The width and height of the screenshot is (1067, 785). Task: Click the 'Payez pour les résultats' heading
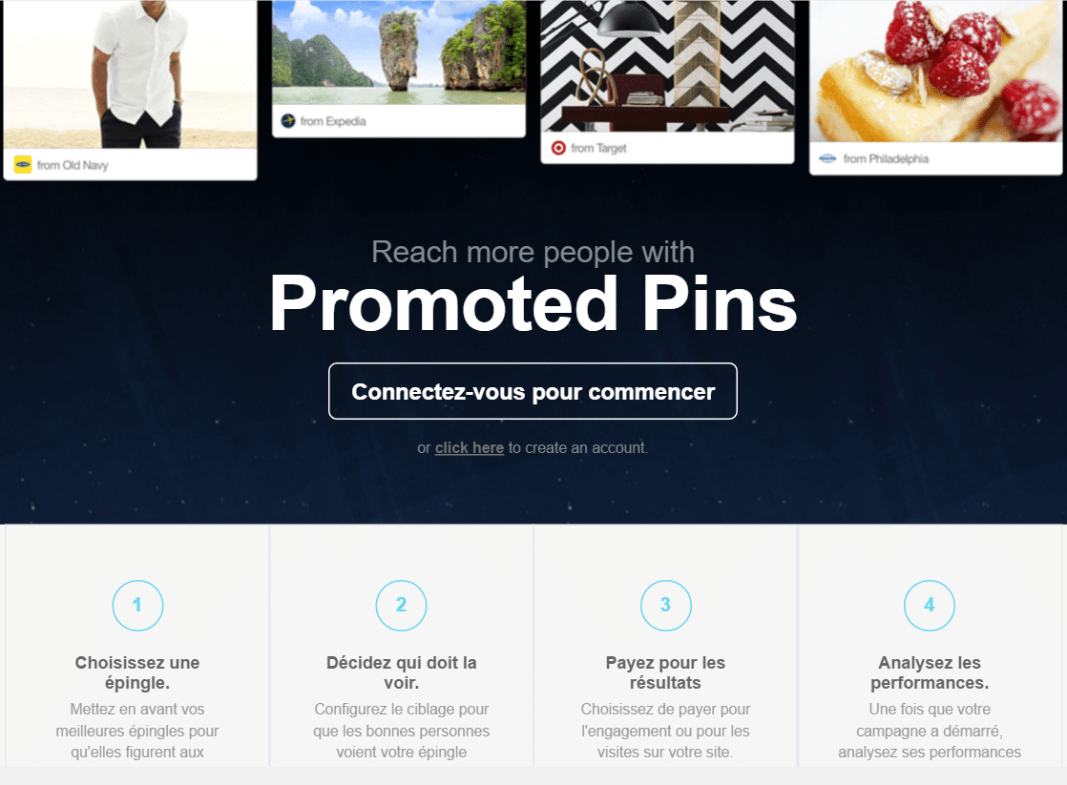pos(665,672)
